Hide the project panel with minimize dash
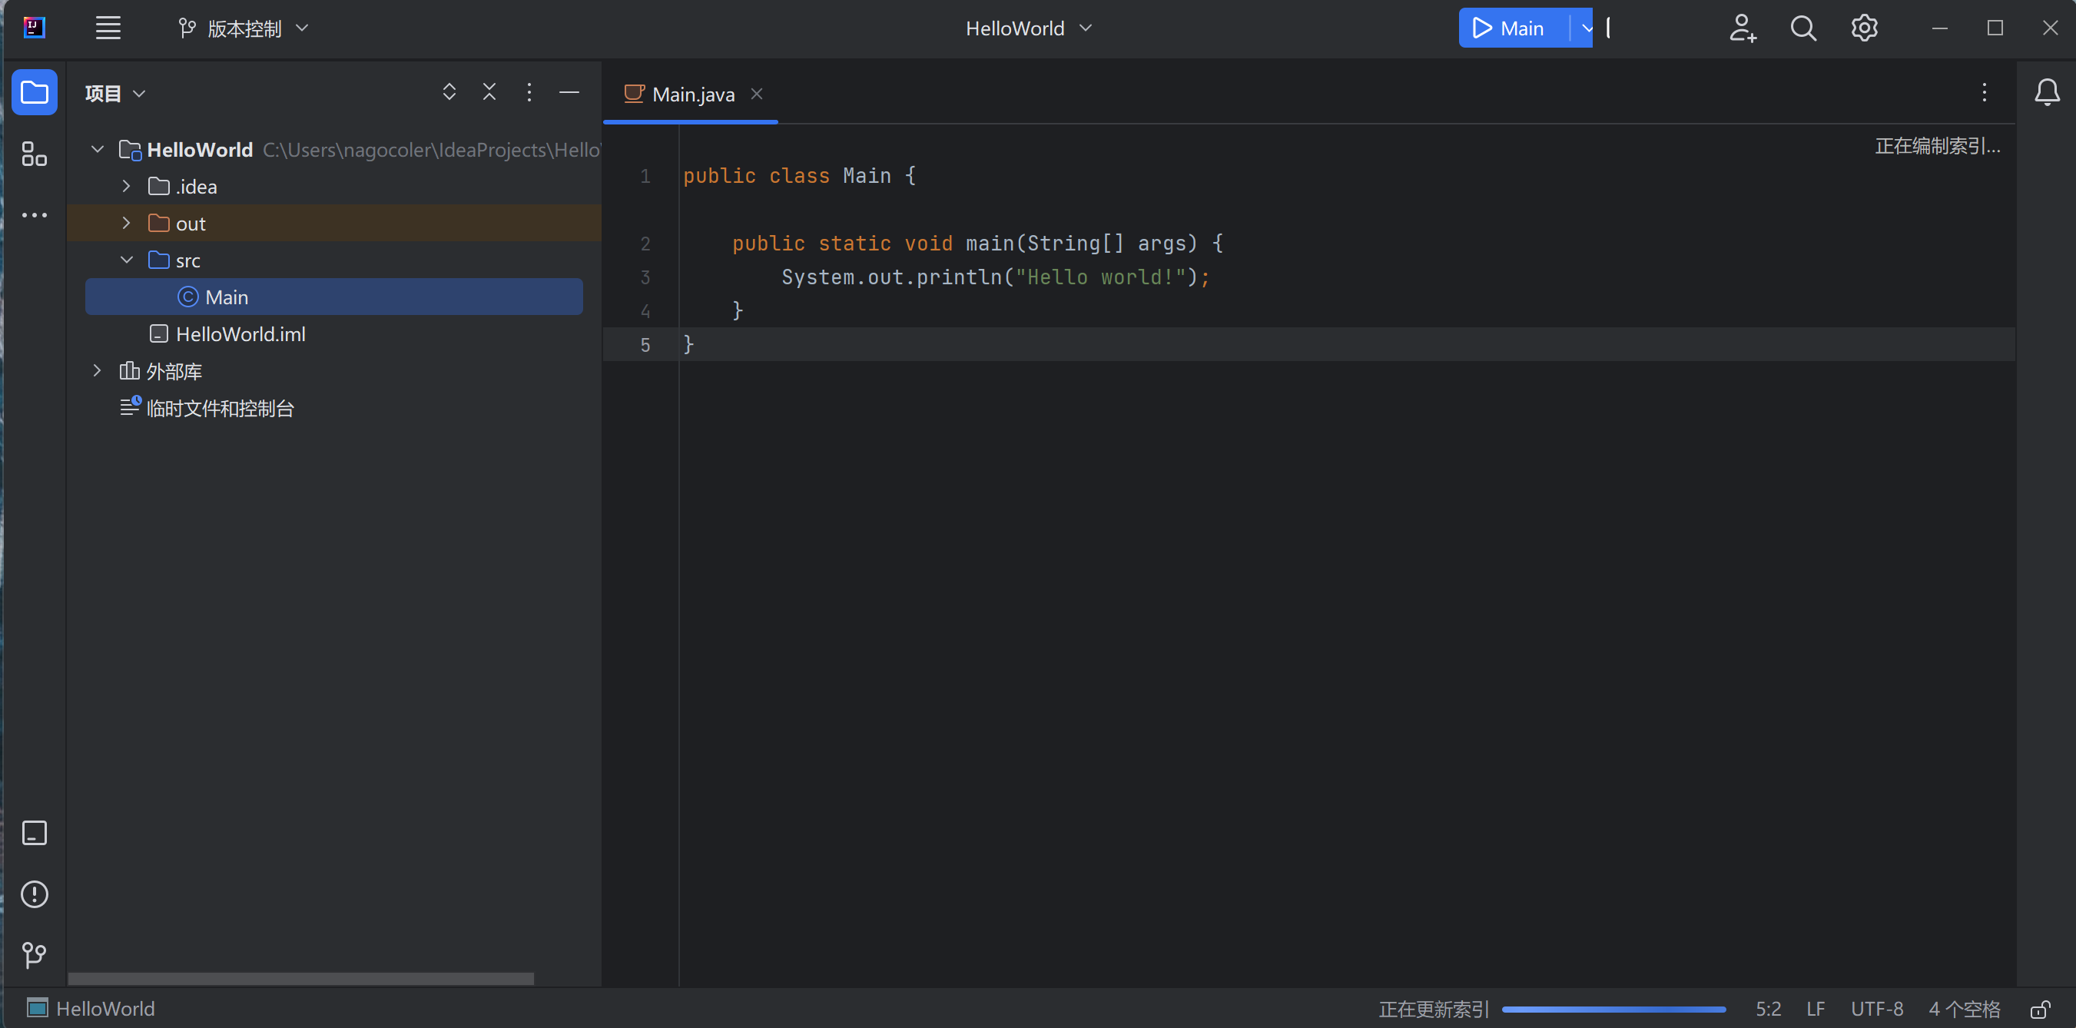The width and height of the screenshot is (2076, 1028). [569, 93]
